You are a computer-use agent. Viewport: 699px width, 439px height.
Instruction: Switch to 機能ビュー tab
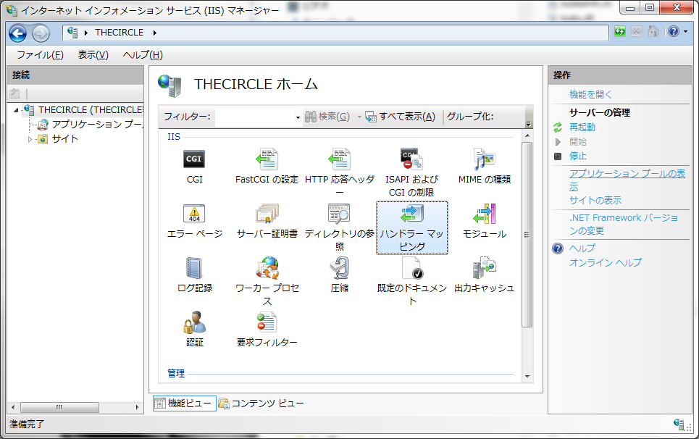pyautogui.click(x=185, y=404)
